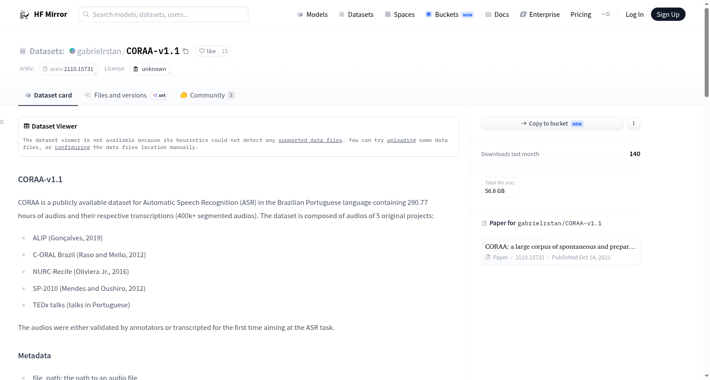This screenshot has height=380, width=710.
Task: Click the like count 15
Action: pyautogui.click(x=225, y=51)
